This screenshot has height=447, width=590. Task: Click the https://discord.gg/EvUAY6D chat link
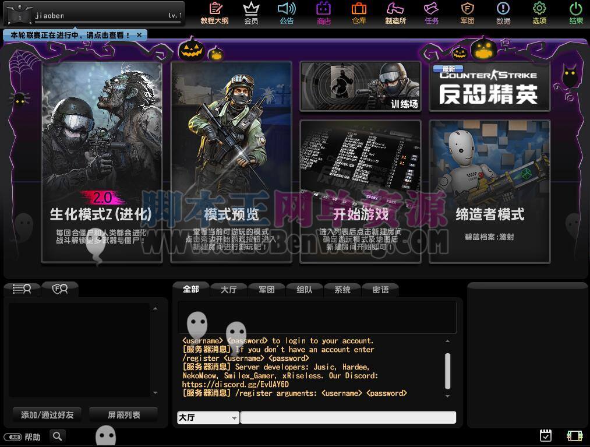pyautogui.click(x=235, y=384)
